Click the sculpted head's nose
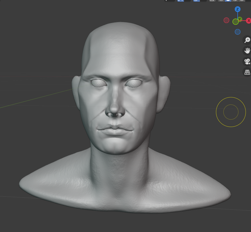Screen dimensions: 251x232 (115, 104)
